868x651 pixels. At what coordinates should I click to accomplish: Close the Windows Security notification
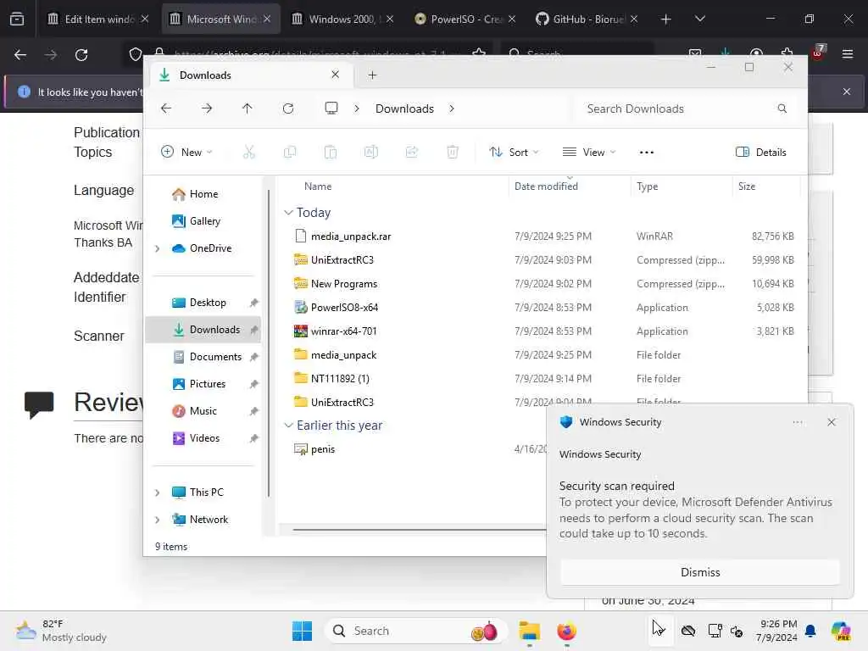point(831,422)
